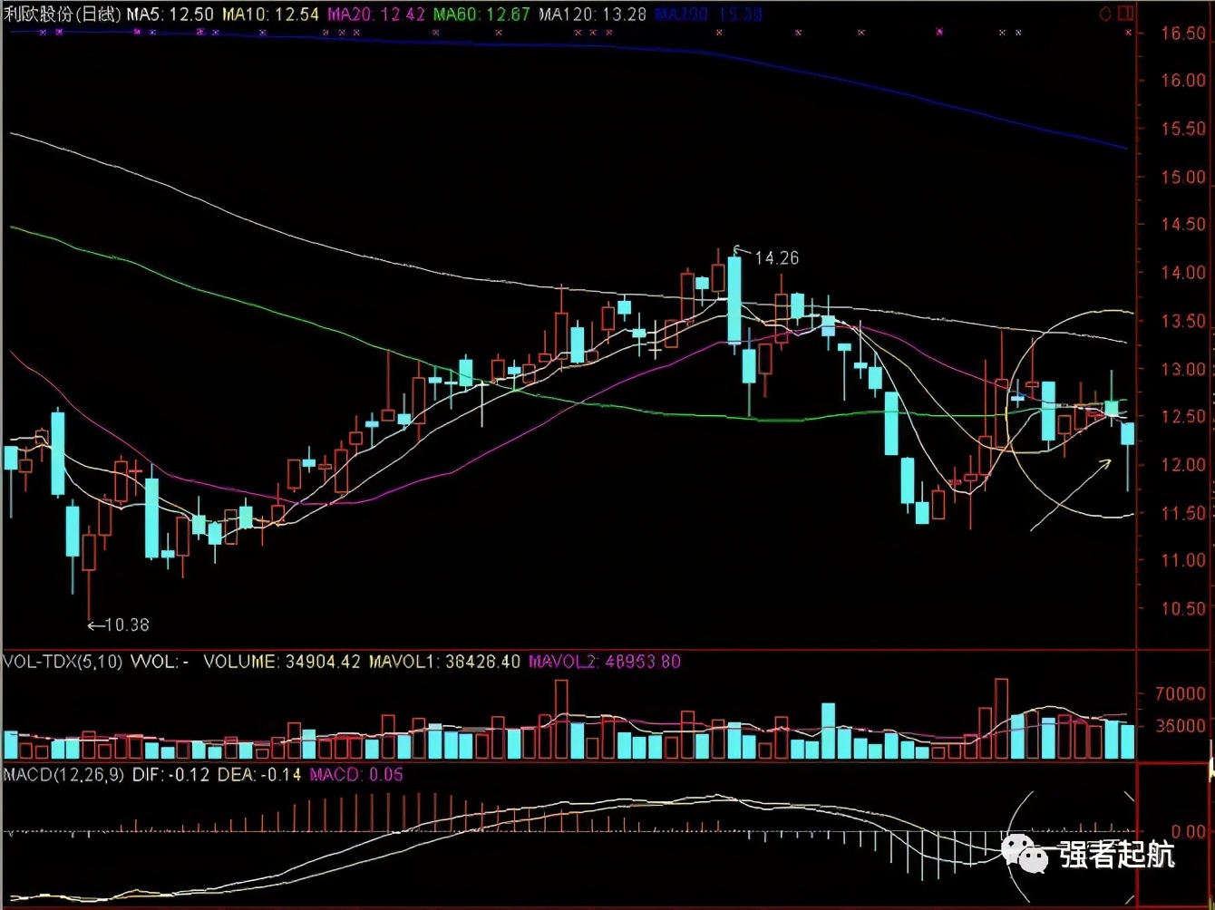This screenshot has width=1215, height=910.
Task: Click the 35000 volume axis label
Action: (1180, 726)
